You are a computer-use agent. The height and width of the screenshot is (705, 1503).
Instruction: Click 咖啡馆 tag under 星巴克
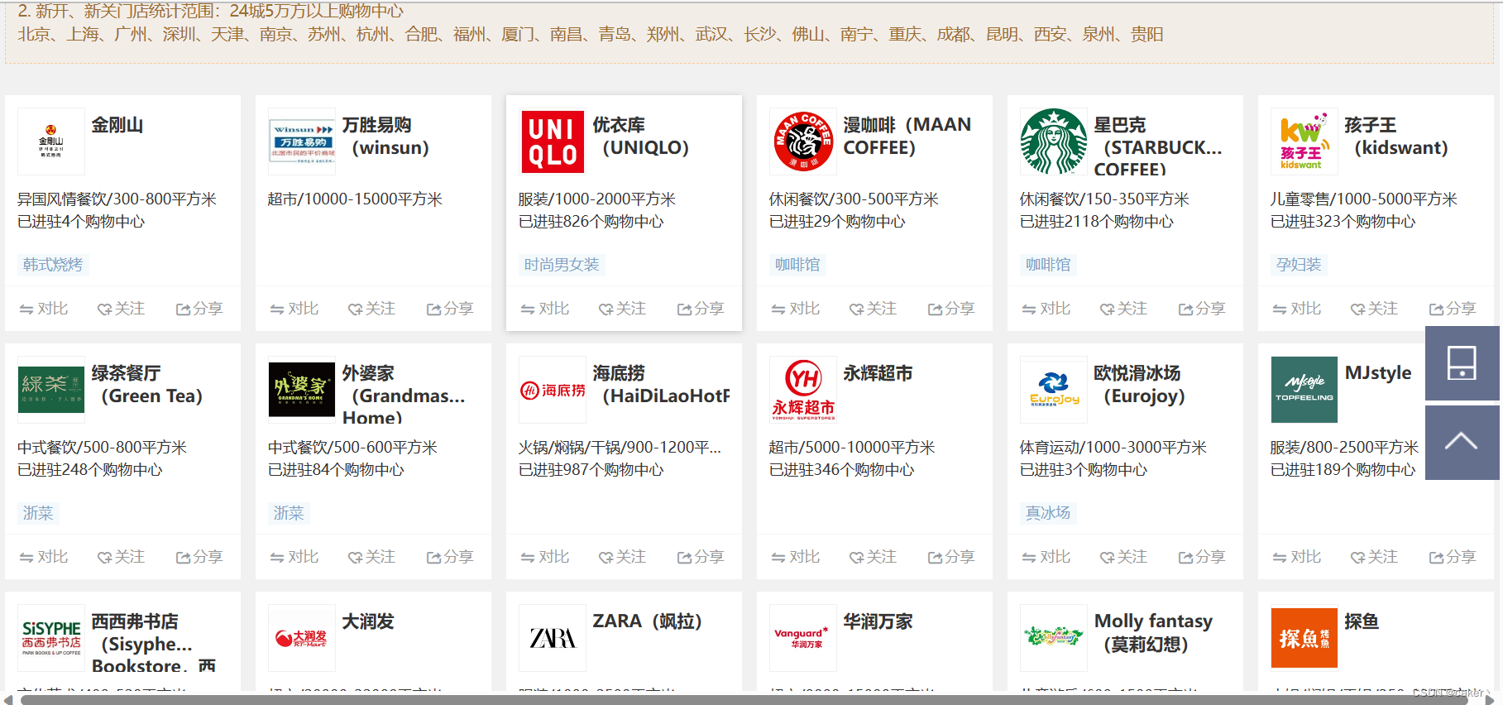click(1048, 265)
